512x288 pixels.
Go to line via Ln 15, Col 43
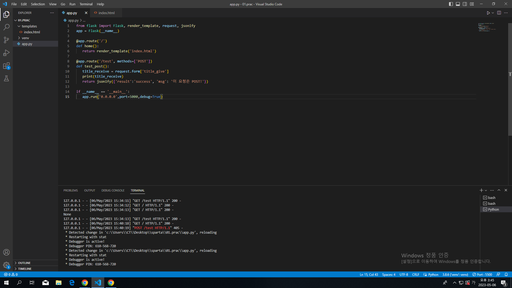pos(369,274)
